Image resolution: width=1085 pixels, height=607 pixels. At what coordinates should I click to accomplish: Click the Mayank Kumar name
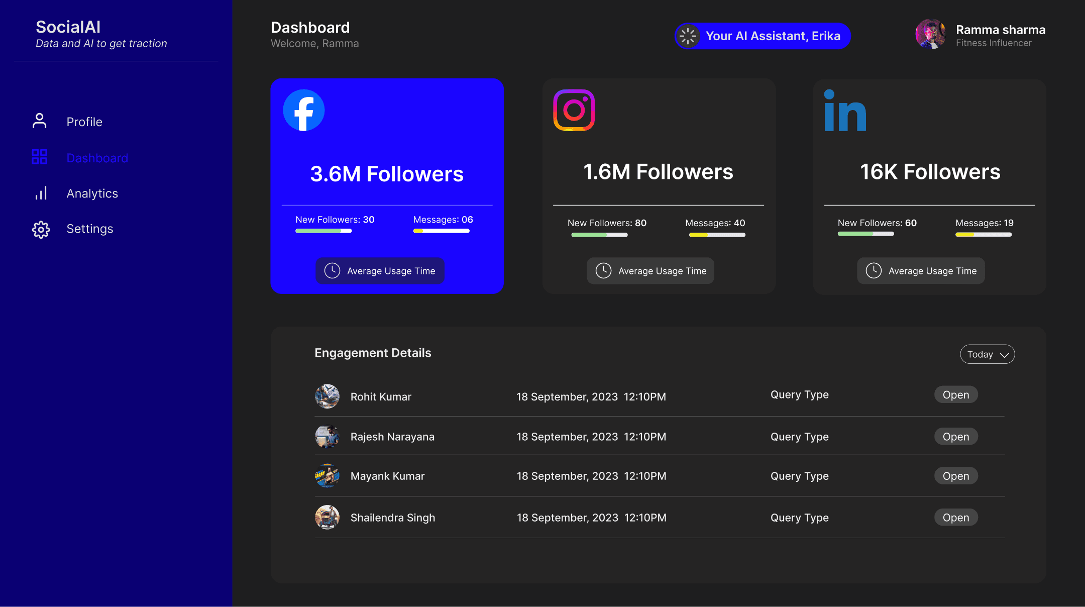pyautogui.click(x=387, y=476)
